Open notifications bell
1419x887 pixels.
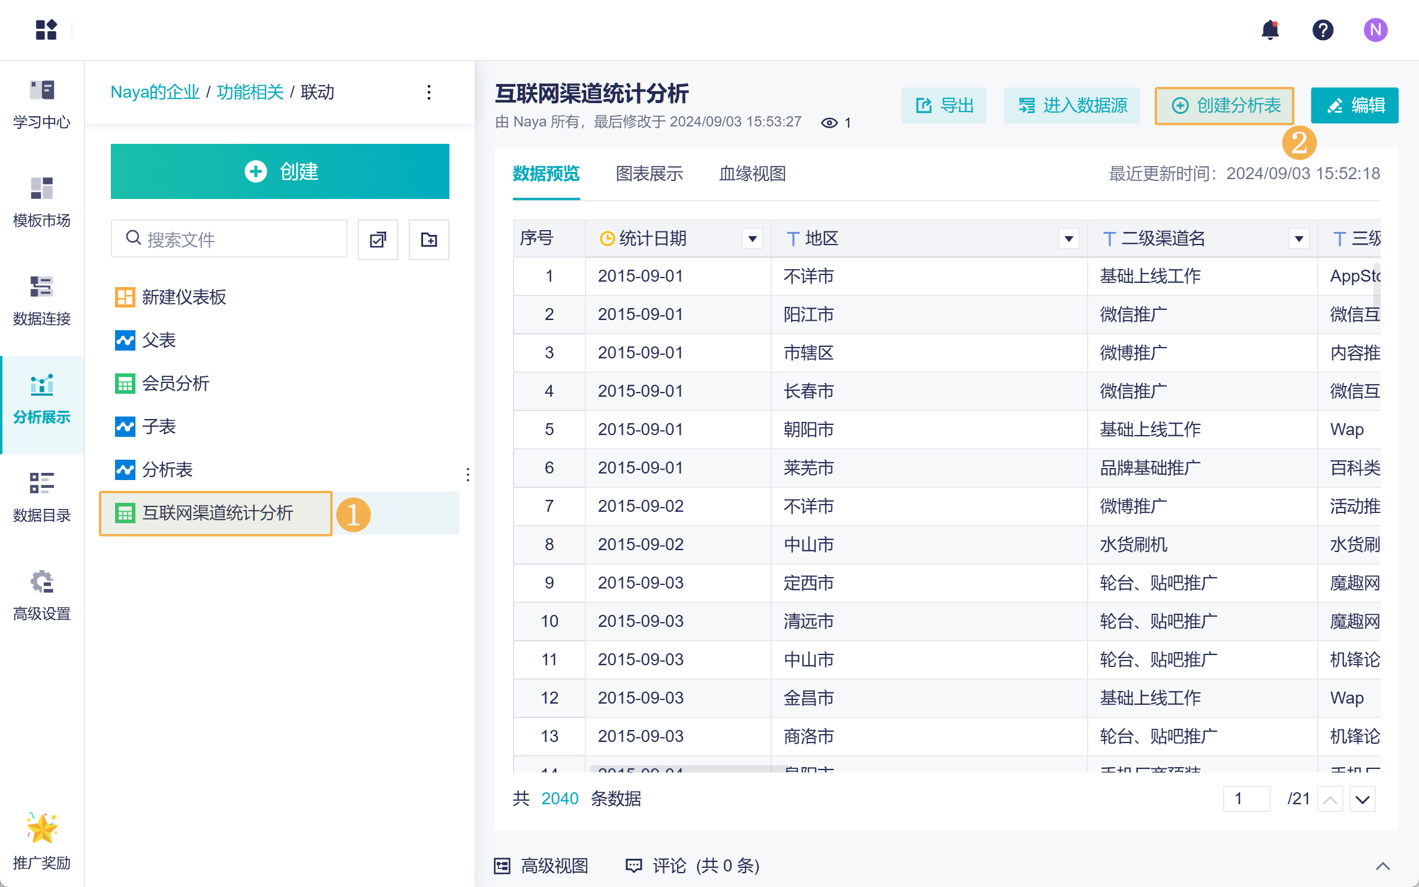click(x=1270, y=29)
